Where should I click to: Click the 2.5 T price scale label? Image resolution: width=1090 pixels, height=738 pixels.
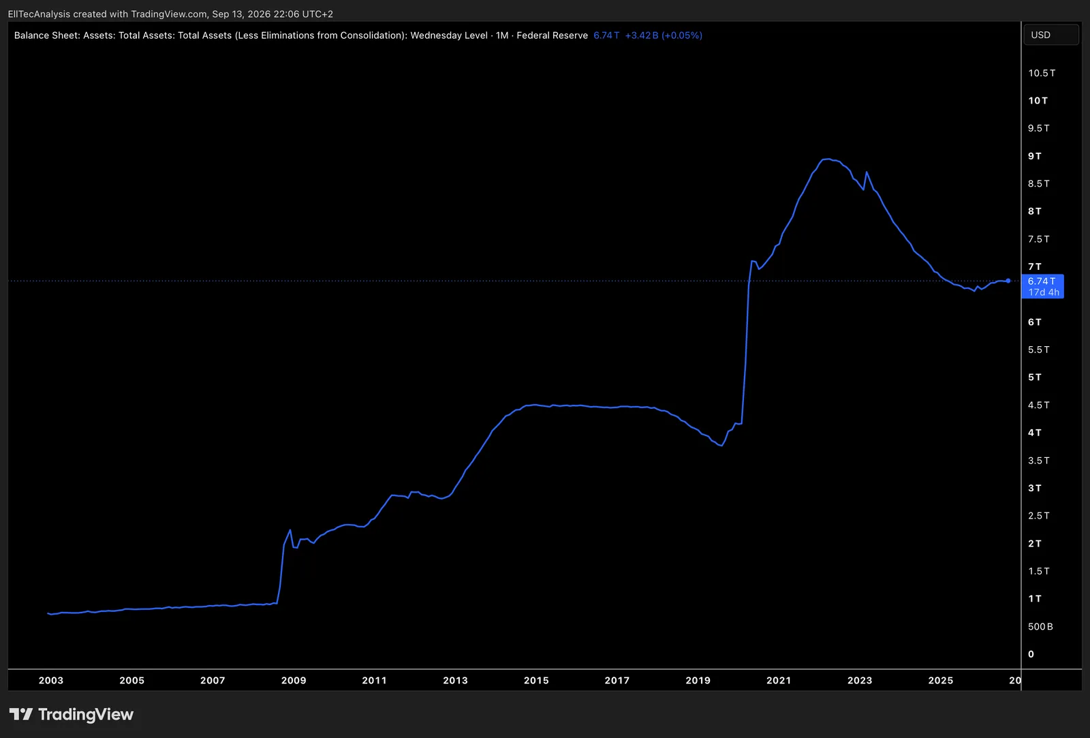coord(1039,516)
